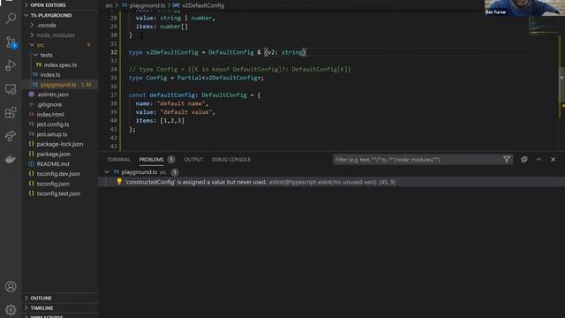Open the Extensions view

(x=11, y=112)
